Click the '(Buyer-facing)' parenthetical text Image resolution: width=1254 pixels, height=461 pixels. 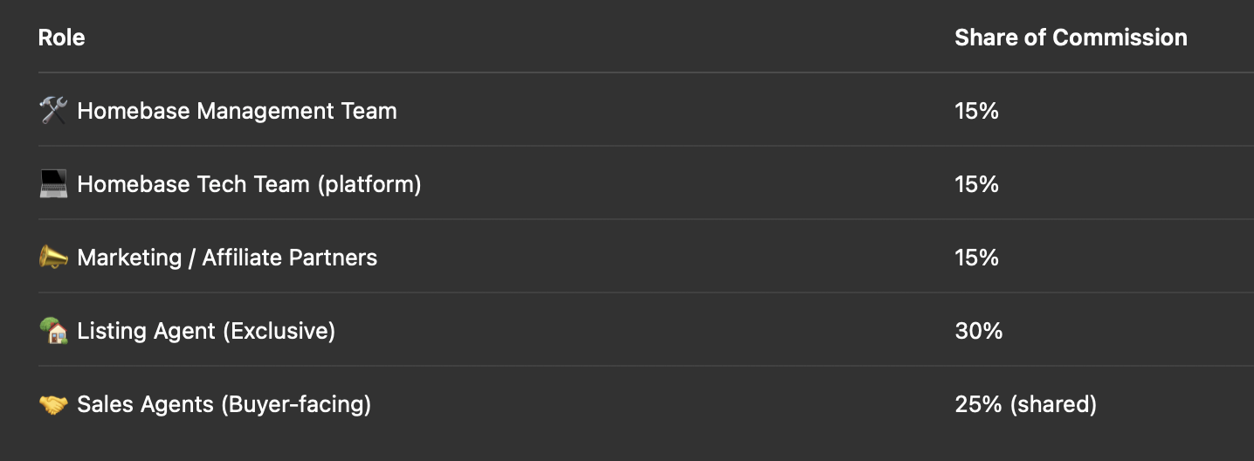tap(296, 404)
